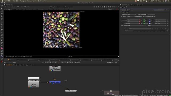
Task: Open macOS Spotlight search
Action: click(163, 1)
